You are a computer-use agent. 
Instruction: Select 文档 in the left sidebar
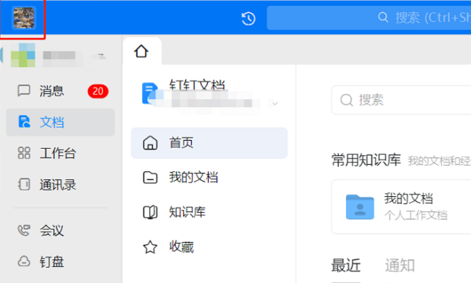51,122
